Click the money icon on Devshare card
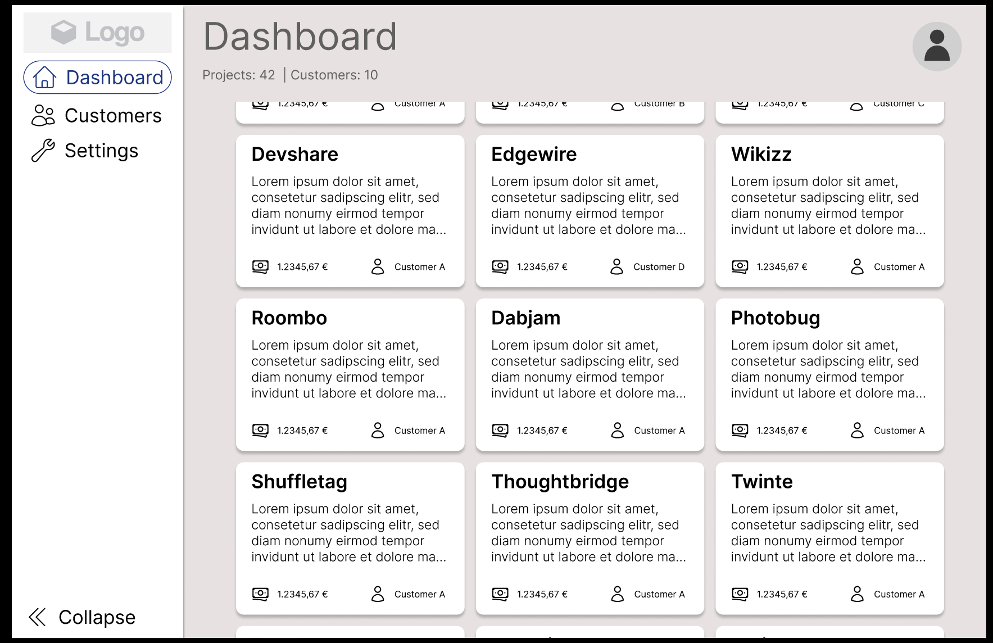The height and width of the screenshot is (643, 993). click(x=260, y=266)
